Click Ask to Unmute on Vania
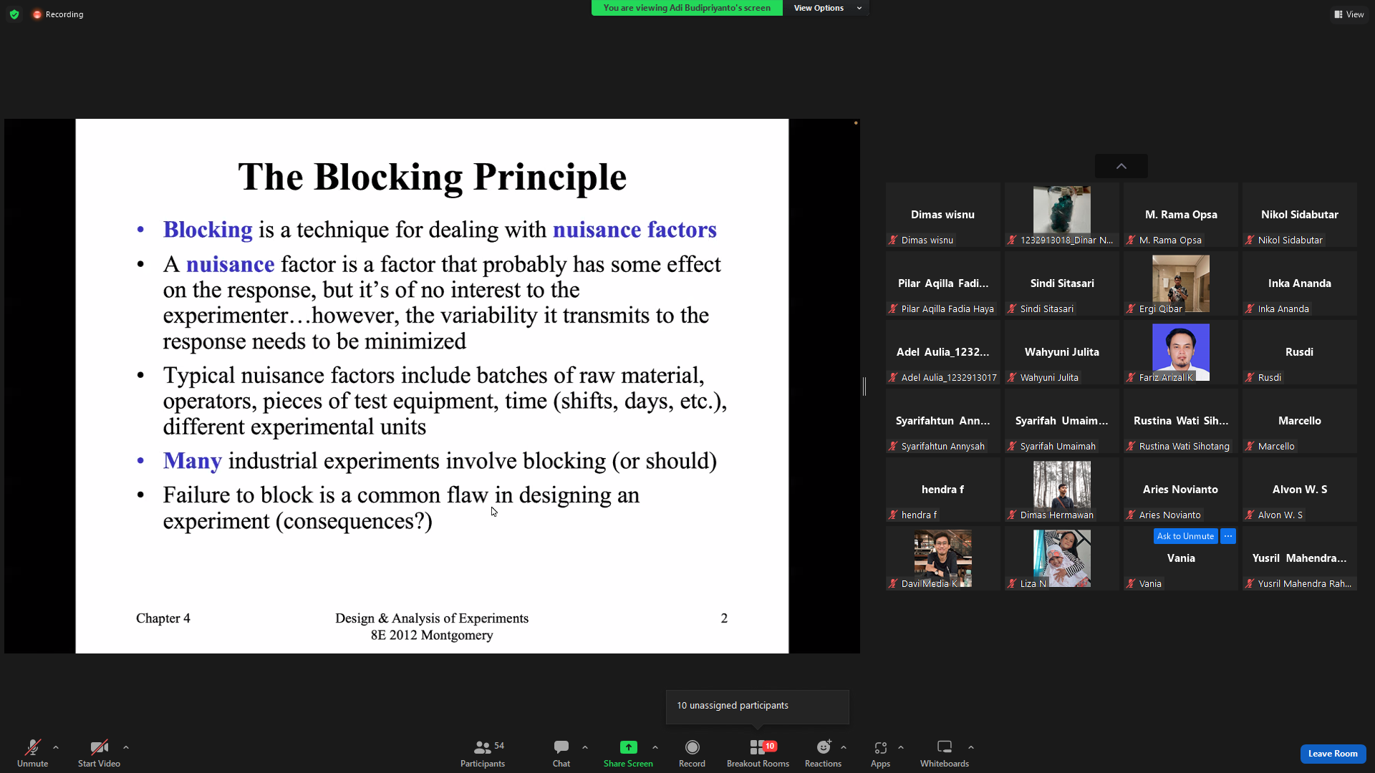 (x=1185, y=536)
